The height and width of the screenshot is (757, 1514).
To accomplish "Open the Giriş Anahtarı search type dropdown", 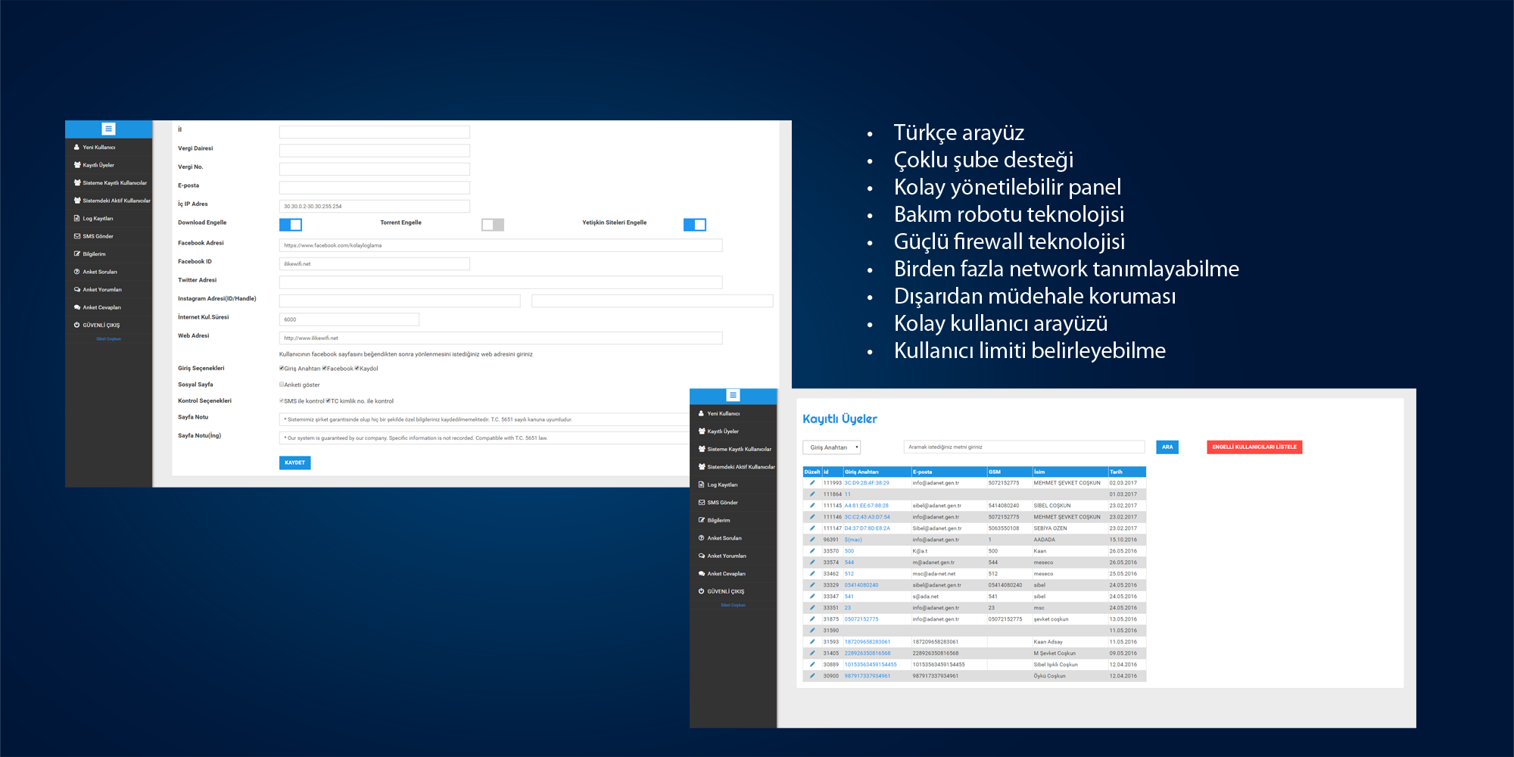I will (831, 447).
